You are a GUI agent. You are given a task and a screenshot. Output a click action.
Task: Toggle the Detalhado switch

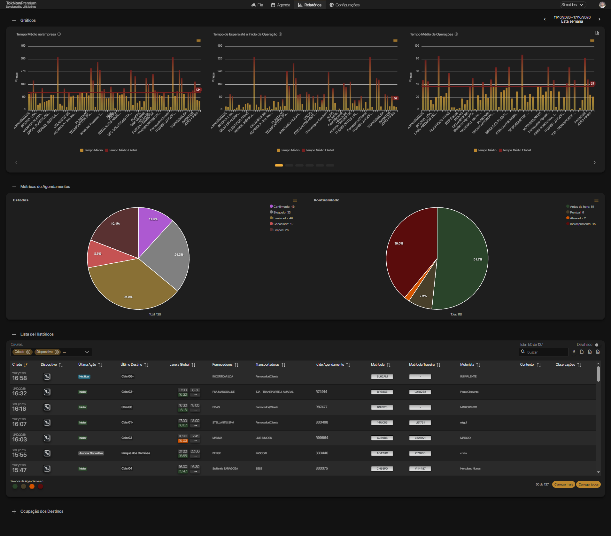(598, 345)
